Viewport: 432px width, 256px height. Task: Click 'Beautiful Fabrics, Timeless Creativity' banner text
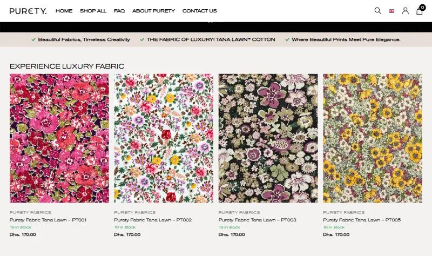[84, 39]
